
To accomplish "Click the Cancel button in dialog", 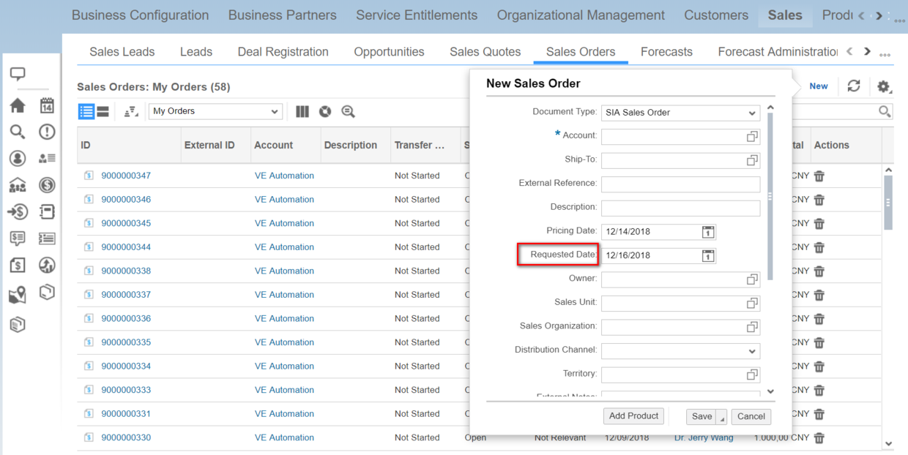I will [751, 416].
